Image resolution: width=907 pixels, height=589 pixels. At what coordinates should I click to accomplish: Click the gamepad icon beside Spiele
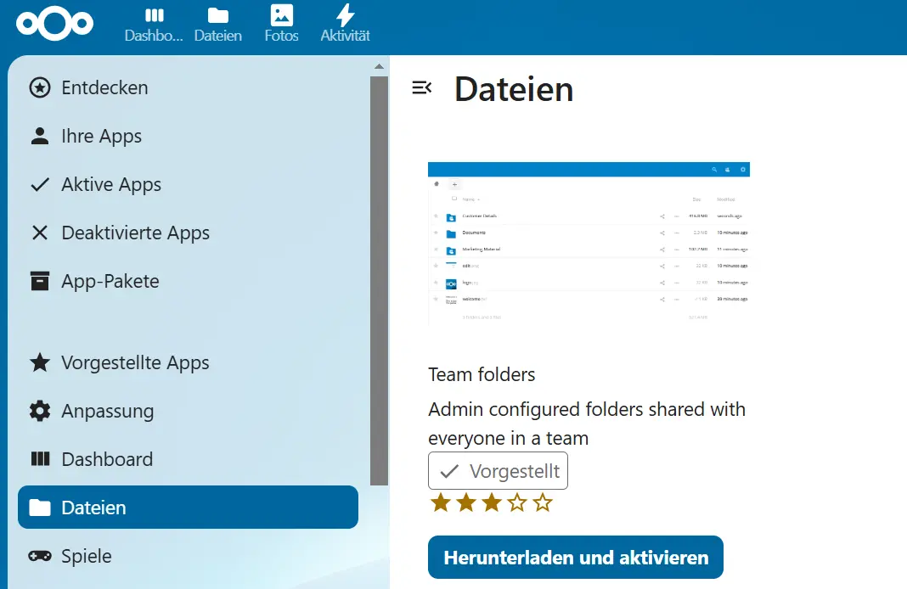tap(40, 556)
